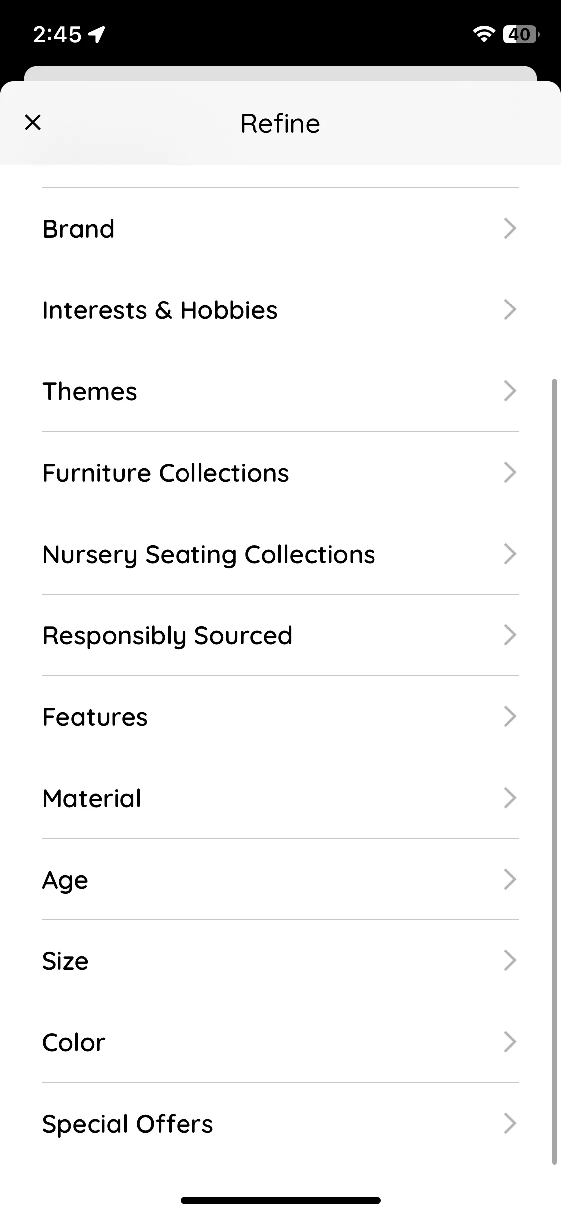Tap the home indicator bar at the bottom
The image size is (561, 1216).
(x=281, y=1200)
